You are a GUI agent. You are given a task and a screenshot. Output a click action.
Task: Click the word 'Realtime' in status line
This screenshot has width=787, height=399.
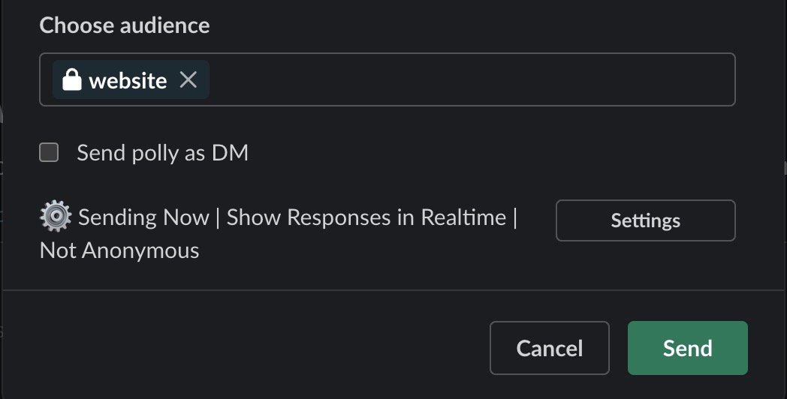463,217
